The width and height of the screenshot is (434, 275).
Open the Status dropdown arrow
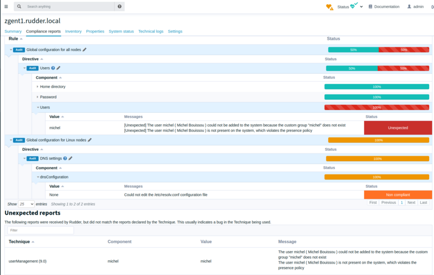[361, 7]
